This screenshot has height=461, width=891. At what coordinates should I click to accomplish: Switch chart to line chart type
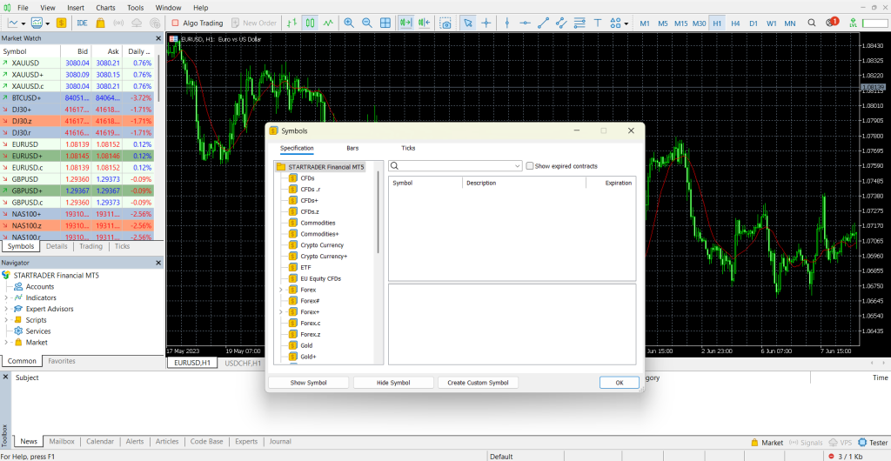coord(328,23)
